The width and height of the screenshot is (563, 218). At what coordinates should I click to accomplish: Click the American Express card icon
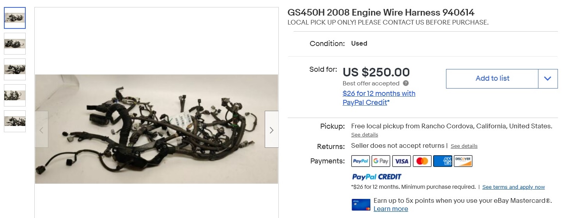[x=443, y=161]
